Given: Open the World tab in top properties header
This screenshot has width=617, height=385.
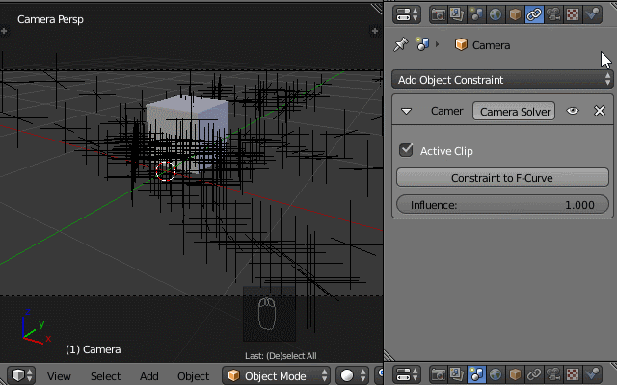Looking at the screenshot, I should 496,14.
